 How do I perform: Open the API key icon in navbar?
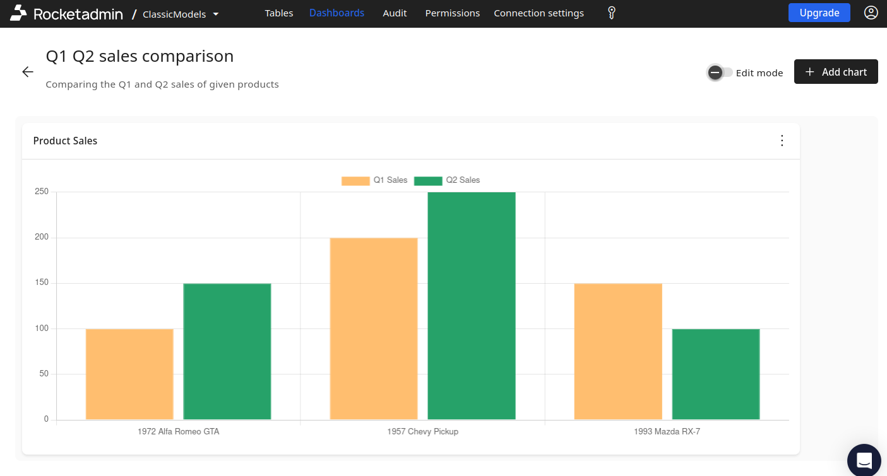click(610, 13)
